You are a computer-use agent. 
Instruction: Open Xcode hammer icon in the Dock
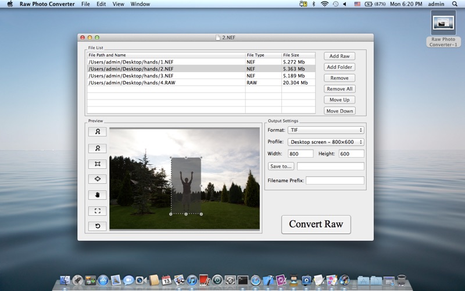(x=269, y=280)
